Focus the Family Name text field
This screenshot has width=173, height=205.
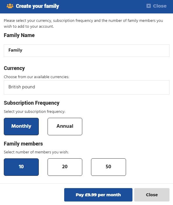click(87, 50)
